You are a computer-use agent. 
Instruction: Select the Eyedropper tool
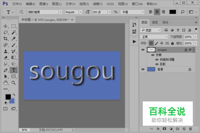(14, 39)
